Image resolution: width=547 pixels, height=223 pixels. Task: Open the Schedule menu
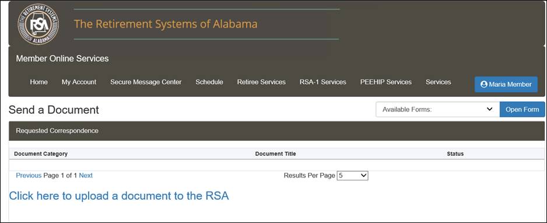(x=209, y=82)
